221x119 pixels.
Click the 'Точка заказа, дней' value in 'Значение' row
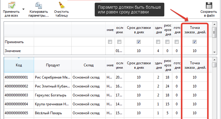pos(194,51)
